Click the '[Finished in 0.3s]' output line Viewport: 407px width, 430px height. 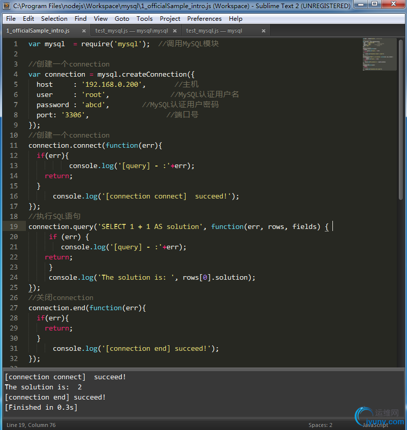[41, 407]
